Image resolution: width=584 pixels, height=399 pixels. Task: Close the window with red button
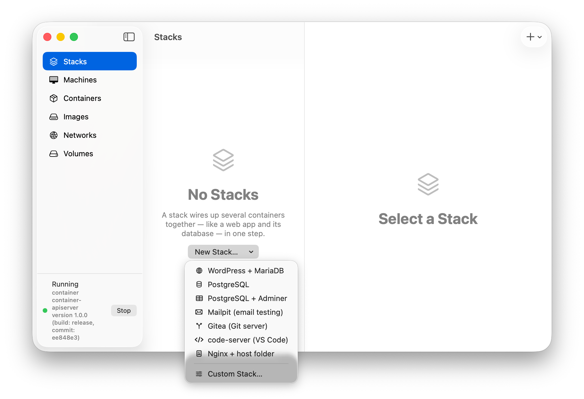tap(47, 37)
